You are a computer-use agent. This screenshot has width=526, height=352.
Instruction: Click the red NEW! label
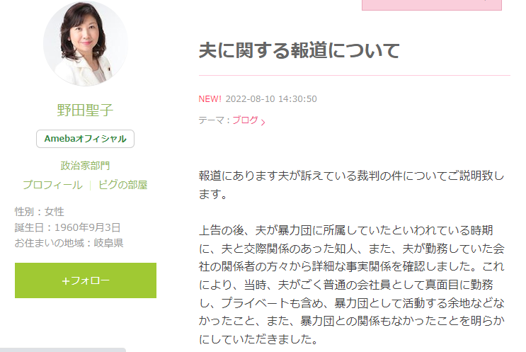[x=210, y=99]
